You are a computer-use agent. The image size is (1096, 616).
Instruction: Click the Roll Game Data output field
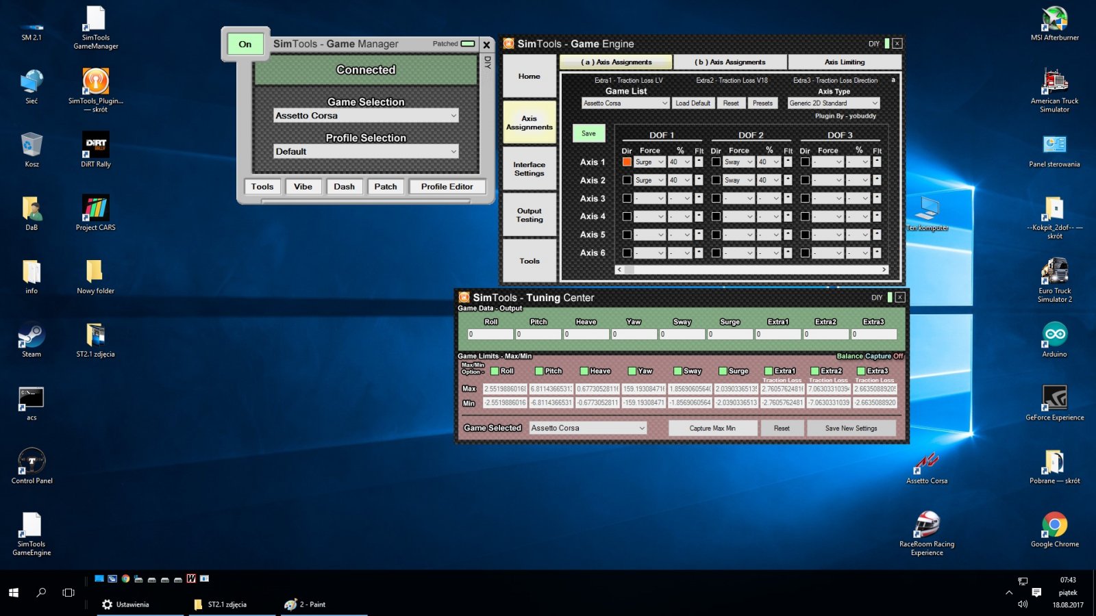[490, 334]
